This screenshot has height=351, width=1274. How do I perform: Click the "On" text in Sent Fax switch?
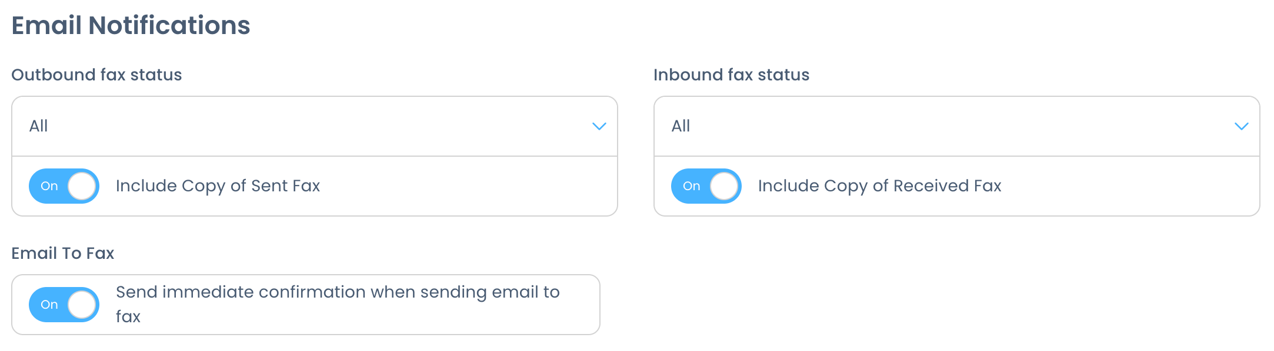point(49,186)
